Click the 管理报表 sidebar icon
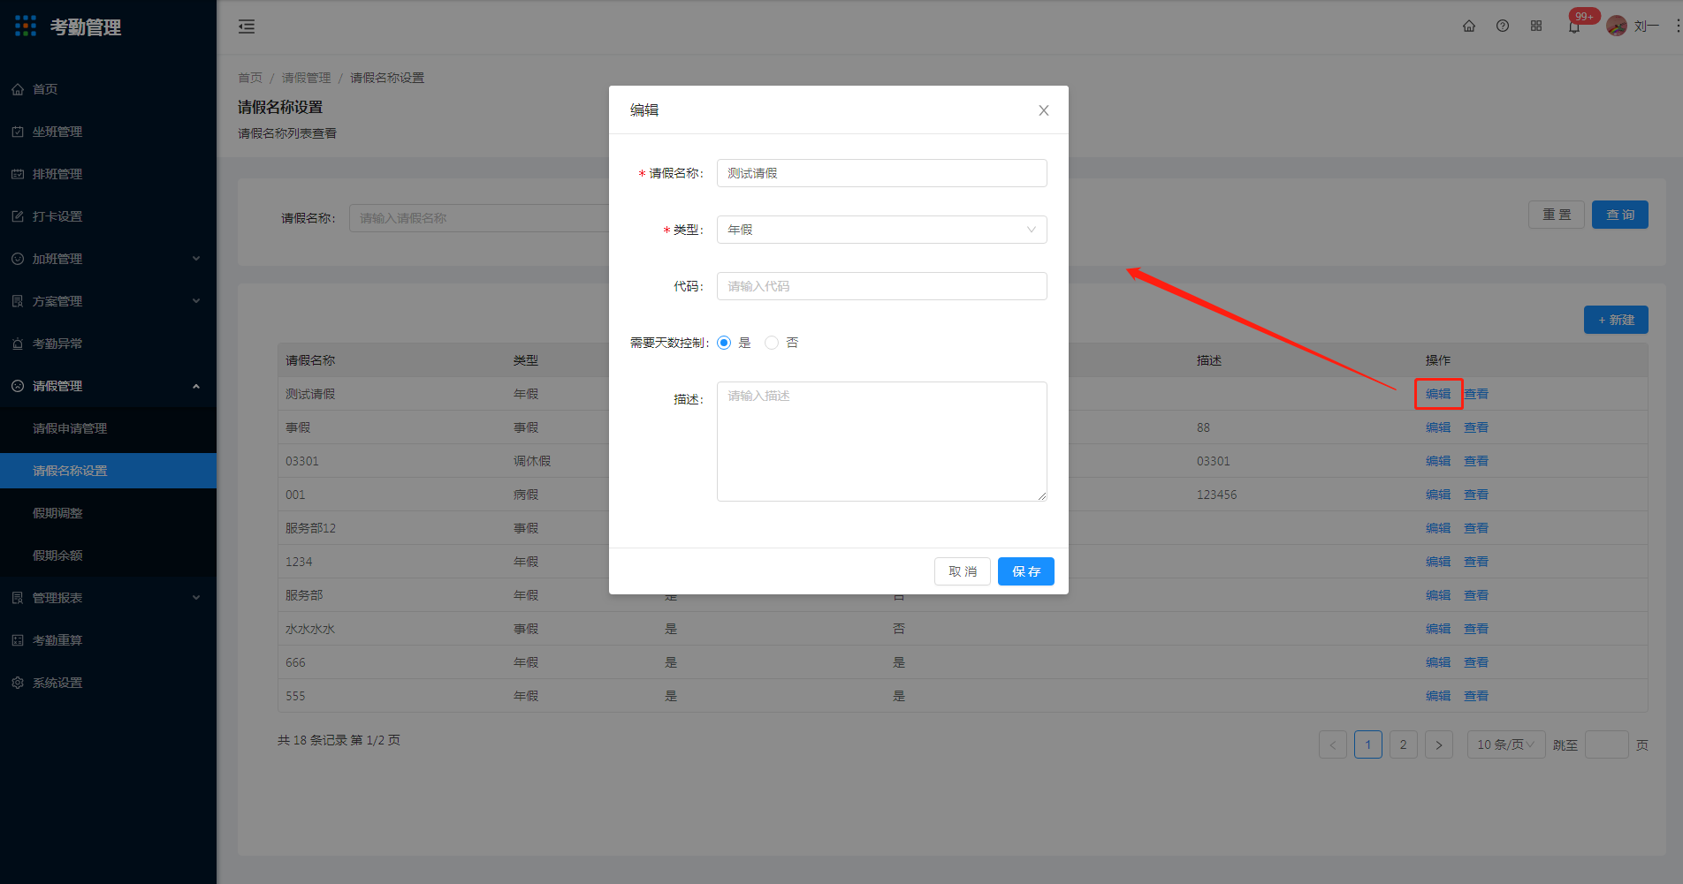Image resolution: width=1683 pixels, height=884 pixels. (x=18, y=598)
